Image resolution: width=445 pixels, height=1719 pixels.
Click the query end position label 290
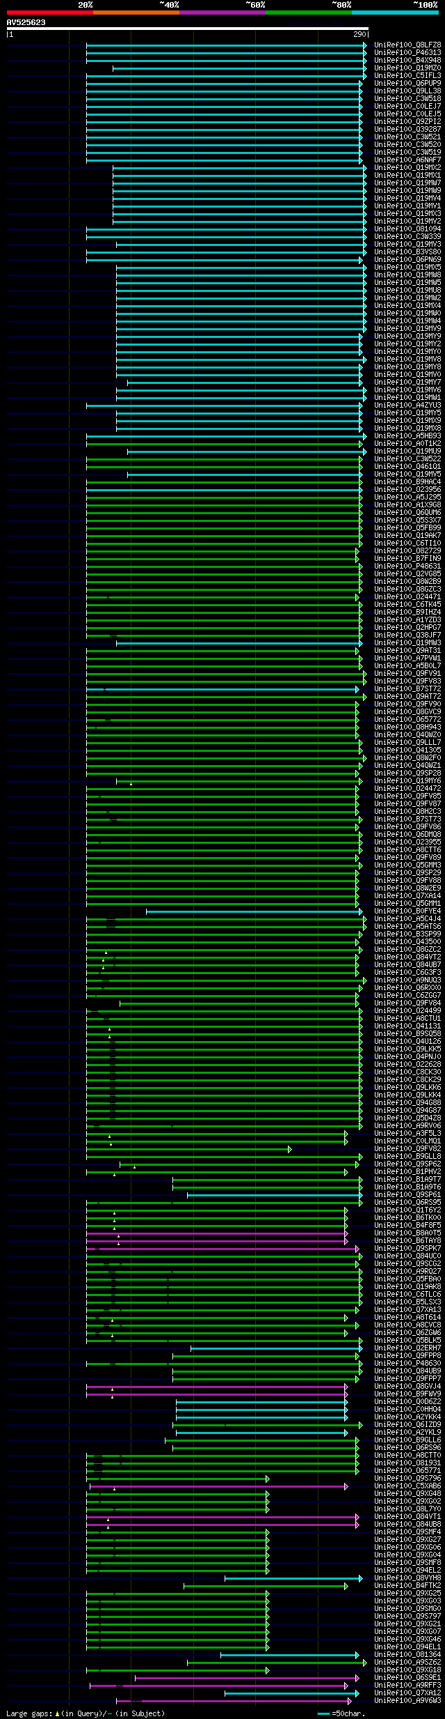[x=359, y=34]
